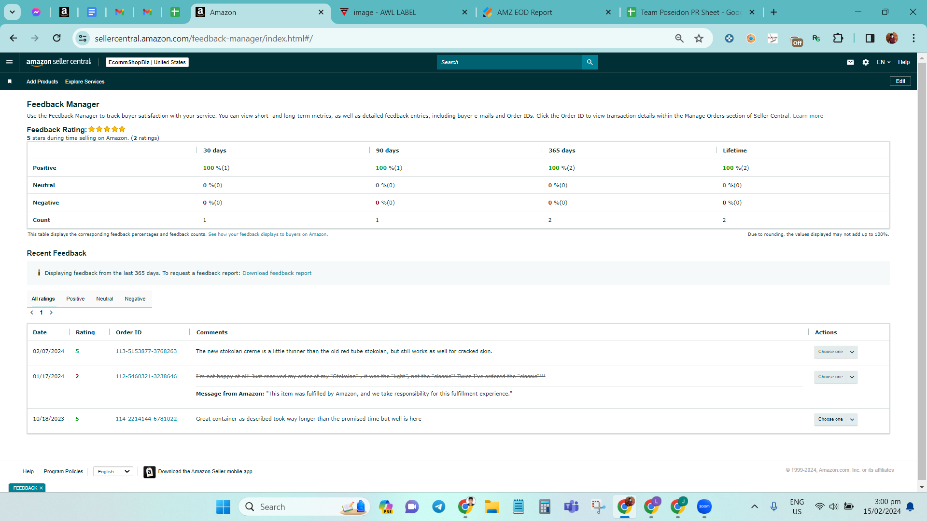Open the Amazon Seller mobile app icon
927x521 pixels.
[x=149, y=472]
